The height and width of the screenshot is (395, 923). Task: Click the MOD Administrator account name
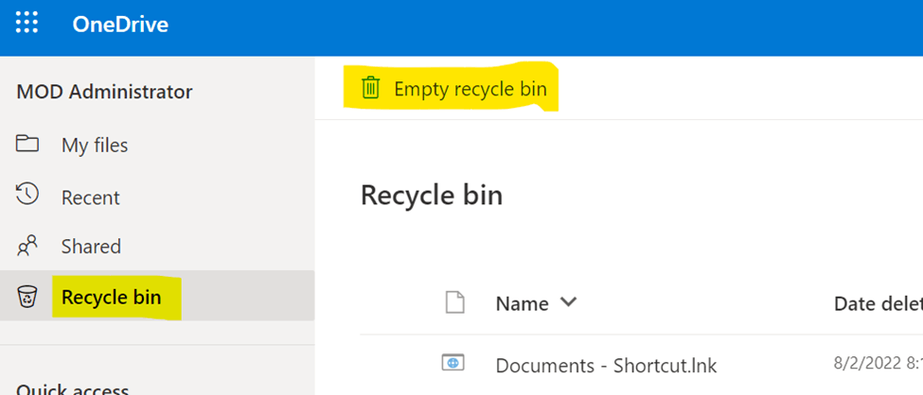(104, 92)
